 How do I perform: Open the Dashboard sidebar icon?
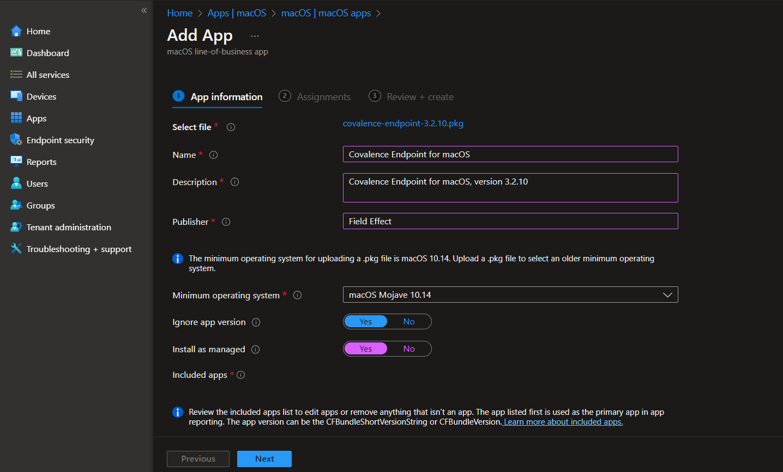[16, 52]
